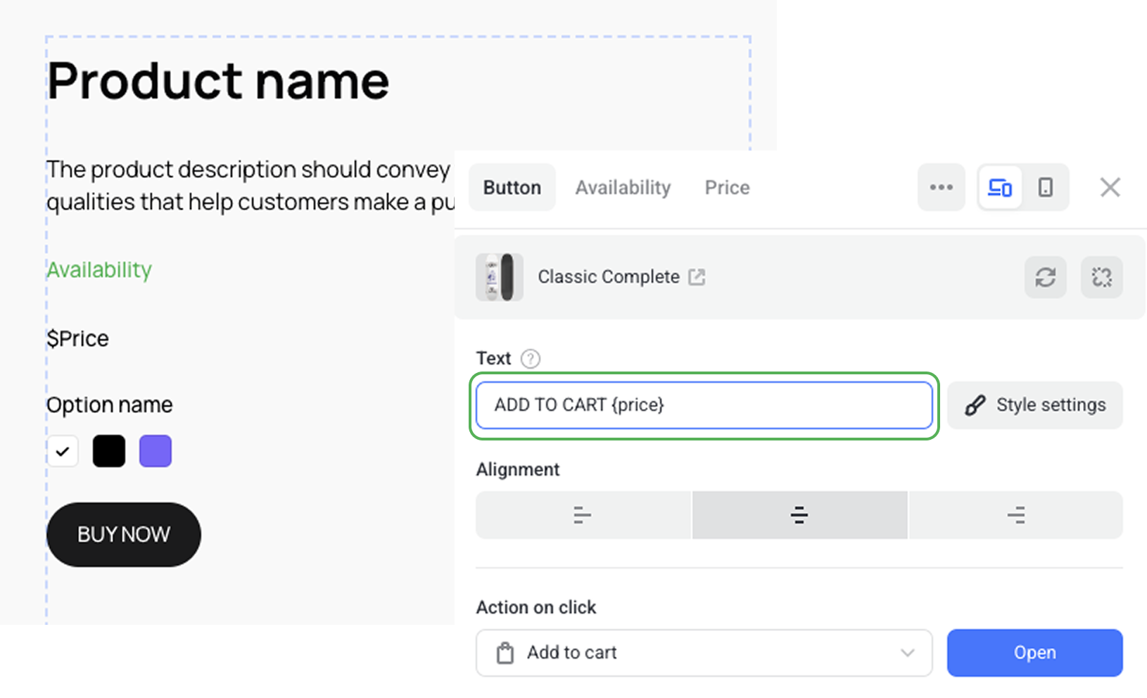This screenshot has width=1147, height=698.
Task: Switch to the Price tab
Action: 727,187
